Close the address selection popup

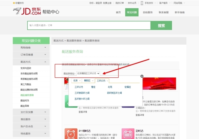pos(142,76)
